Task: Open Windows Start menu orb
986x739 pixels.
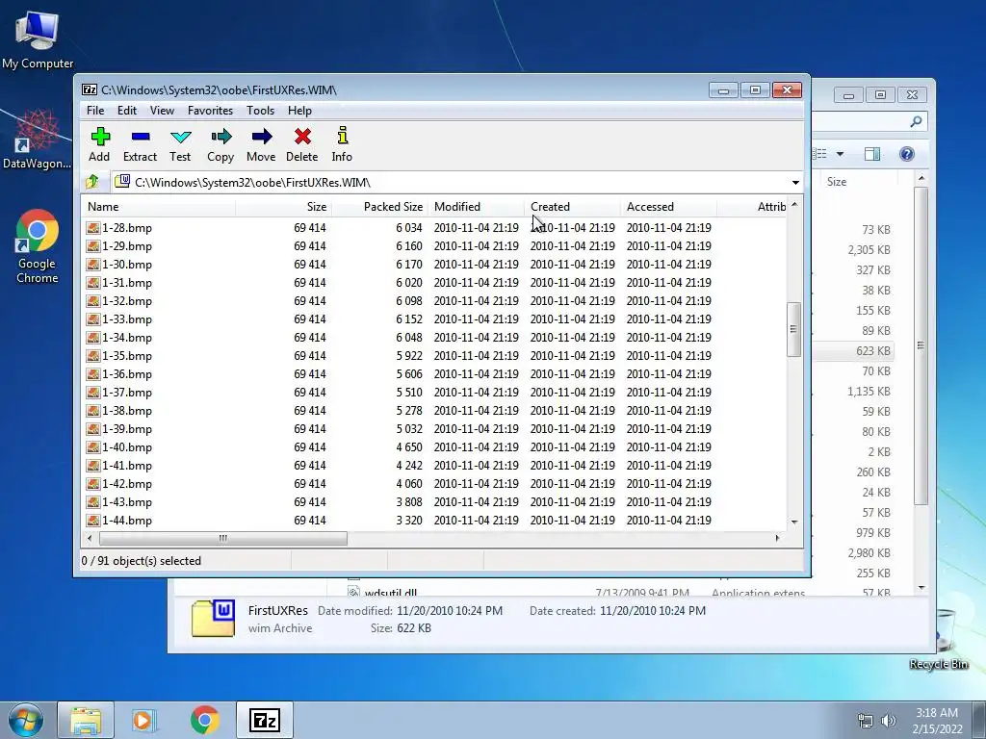Action: click(x=26, y=720)
